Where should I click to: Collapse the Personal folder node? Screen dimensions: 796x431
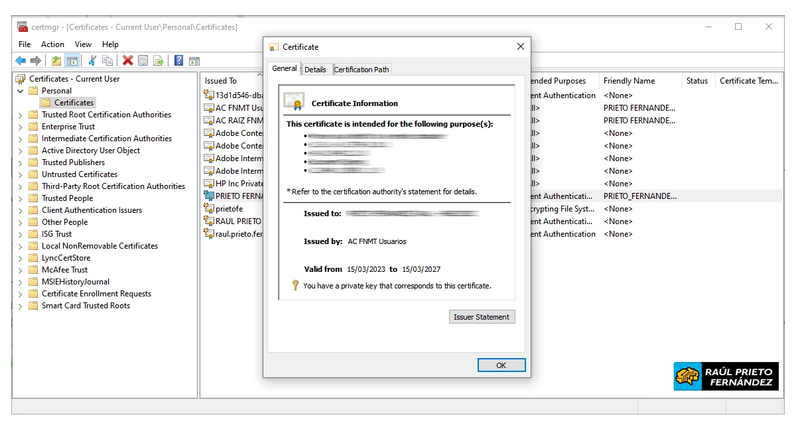coord(21,91)
